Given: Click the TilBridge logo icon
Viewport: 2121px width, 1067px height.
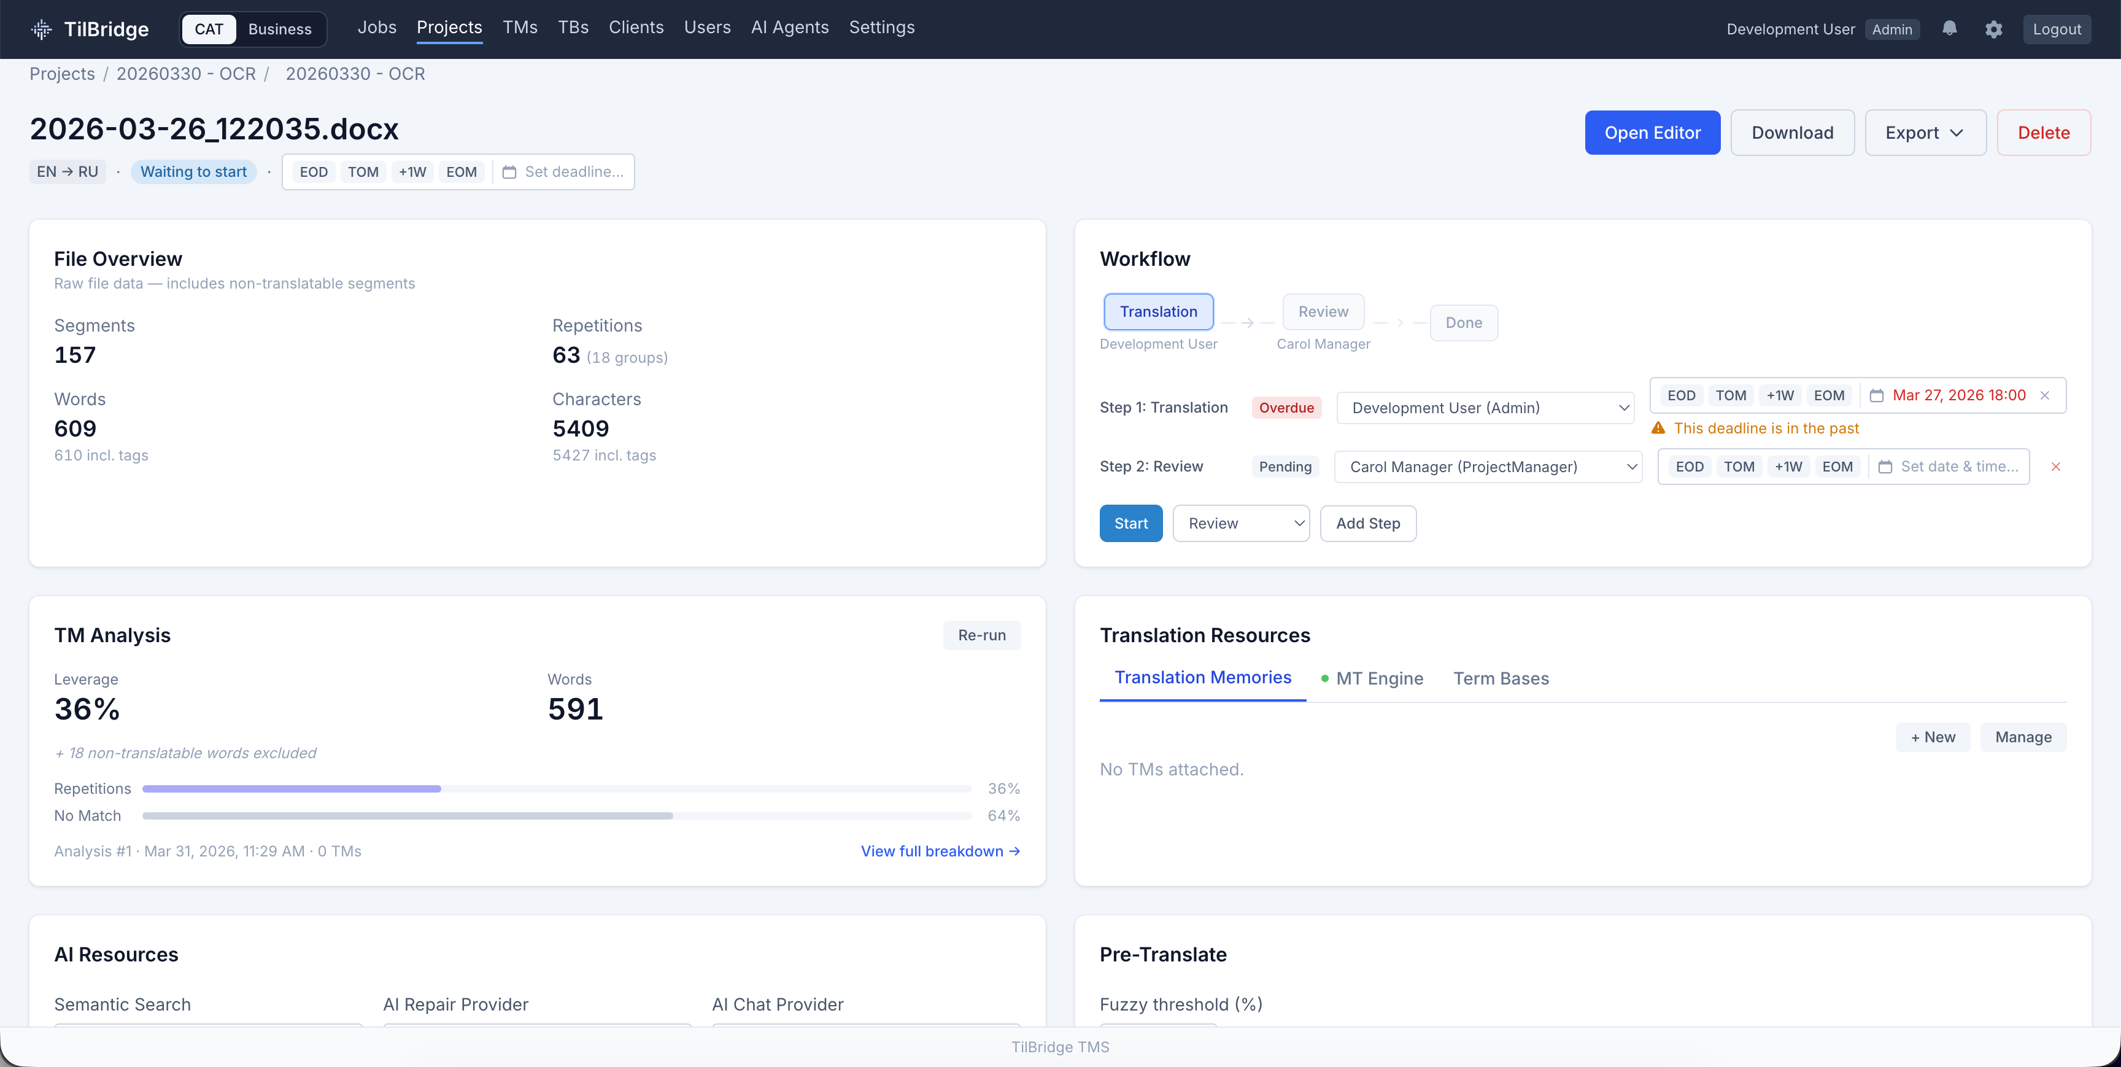Looking at the screenshot, I should 41,29.
